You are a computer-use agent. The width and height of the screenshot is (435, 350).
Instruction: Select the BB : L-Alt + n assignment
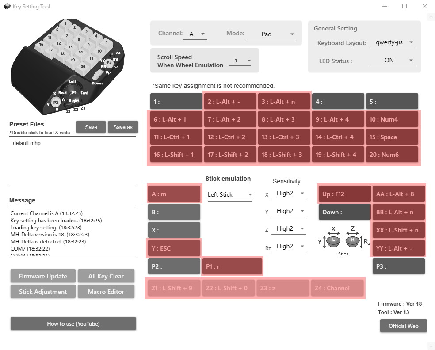pos(399,212)
